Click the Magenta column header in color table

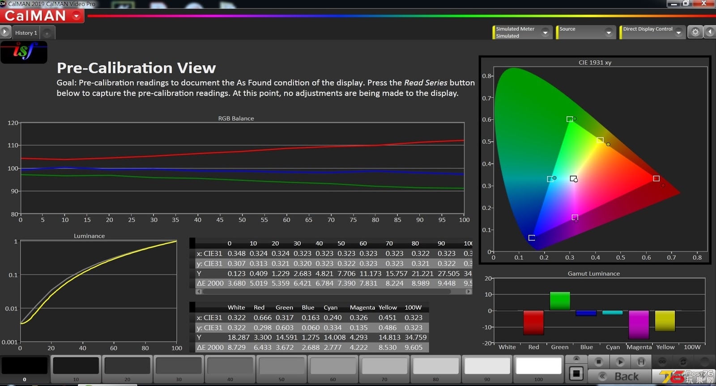tap(362, 307)
